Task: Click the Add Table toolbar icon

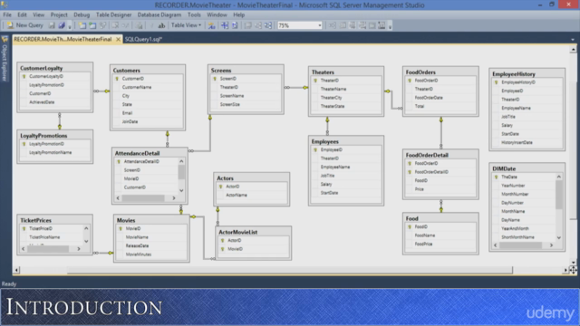Action: pos(92,25)
